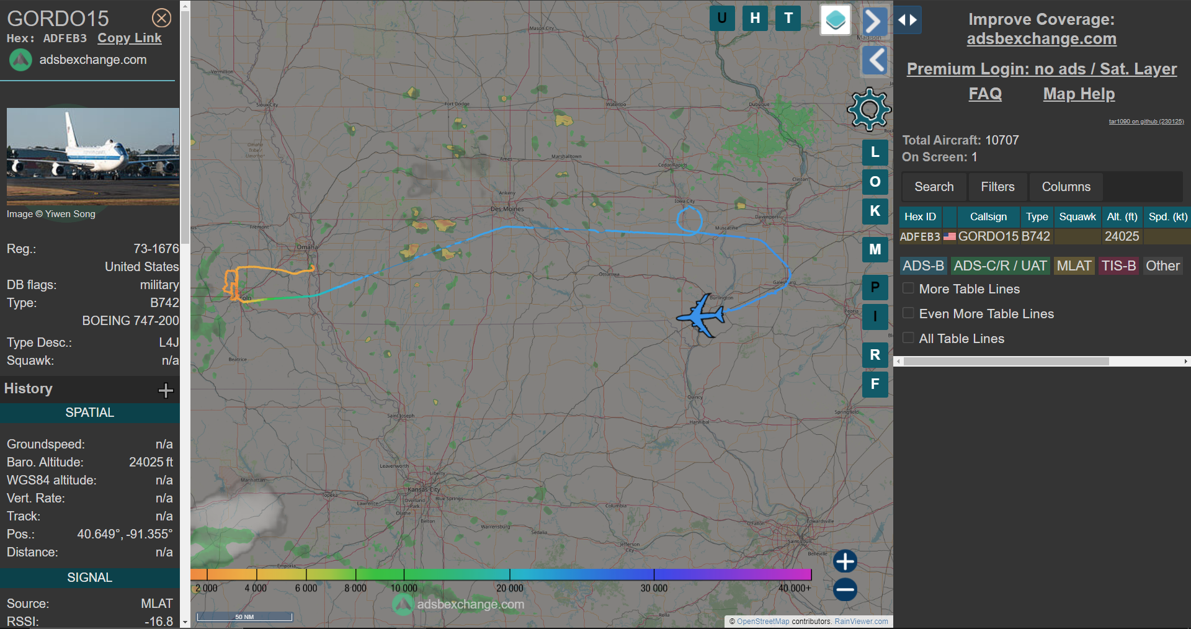The image size is (1191, 629).
Task: Open the settings gear on map
Action: (x=869, y=109)
